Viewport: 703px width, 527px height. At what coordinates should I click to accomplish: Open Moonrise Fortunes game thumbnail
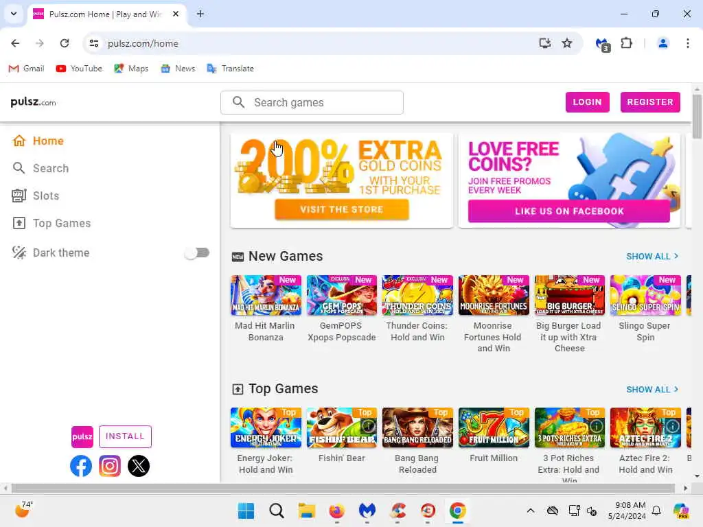pyautogui.click(x=494, y=295)
